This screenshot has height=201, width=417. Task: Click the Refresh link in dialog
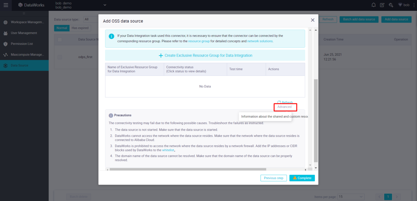click(x=287, y=102)
